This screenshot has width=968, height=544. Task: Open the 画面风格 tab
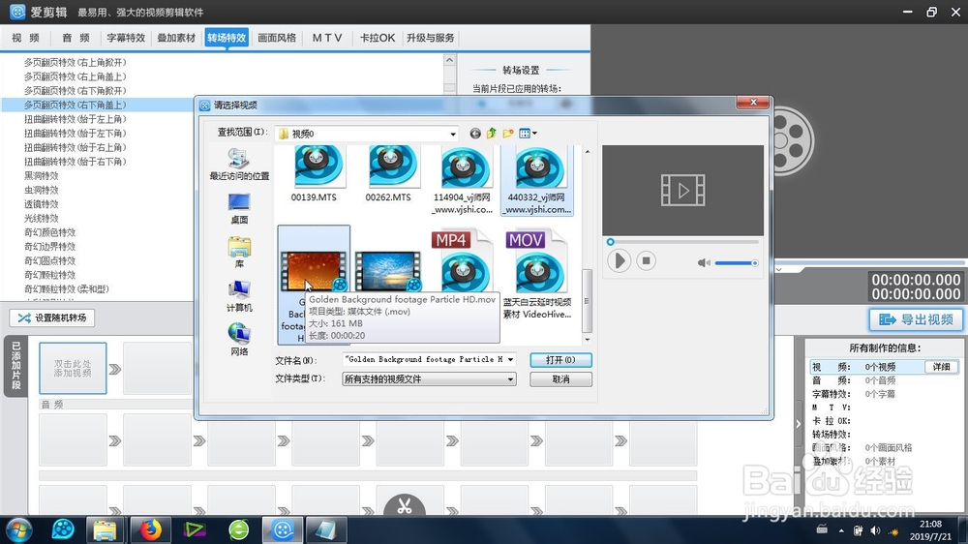pos(277,38)
